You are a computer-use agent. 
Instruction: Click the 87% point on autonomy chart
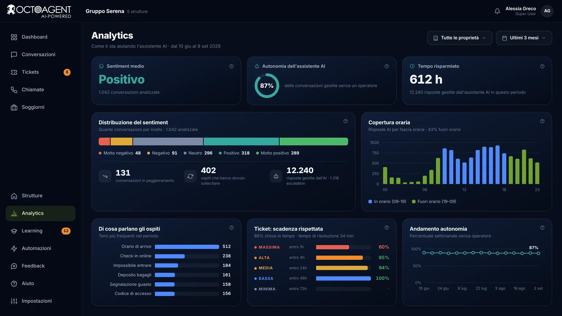538,253
